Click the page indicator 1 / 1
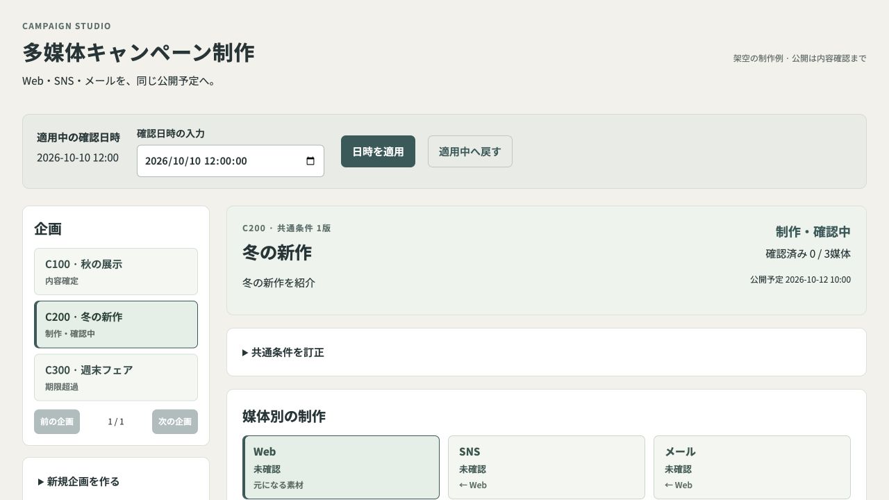 pyautogui.click(x=116, y=422)
